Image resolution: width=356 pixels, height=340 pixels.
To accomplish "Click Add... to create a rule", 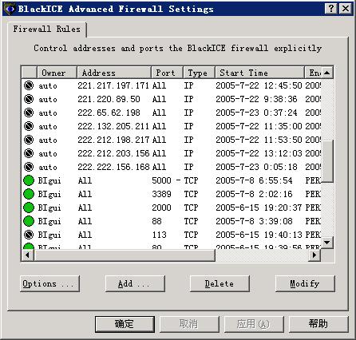I will pyautogui.click(x=135, y=283).
